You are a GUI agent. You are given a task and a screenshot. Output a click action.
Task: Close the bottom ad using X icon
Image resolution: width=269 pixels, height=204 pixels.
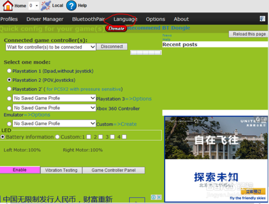point(159,197)
